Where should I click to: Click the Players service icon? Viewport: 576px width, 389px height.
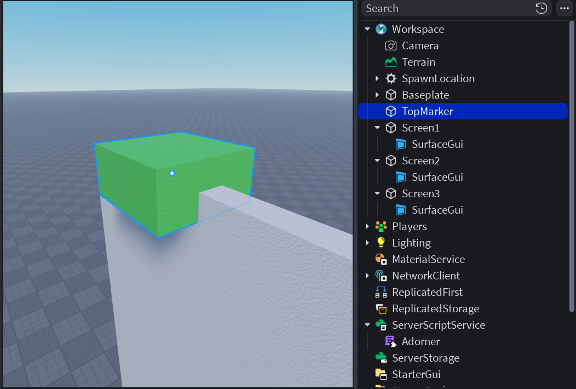[381, 226]
